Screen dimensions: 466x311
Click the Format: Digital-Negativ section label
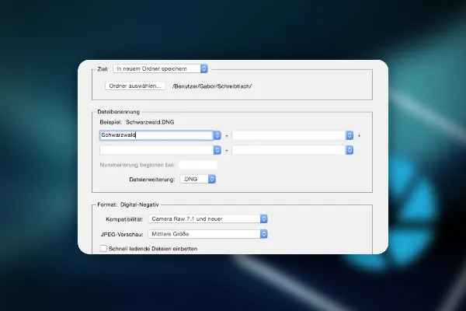click(128, 204)
